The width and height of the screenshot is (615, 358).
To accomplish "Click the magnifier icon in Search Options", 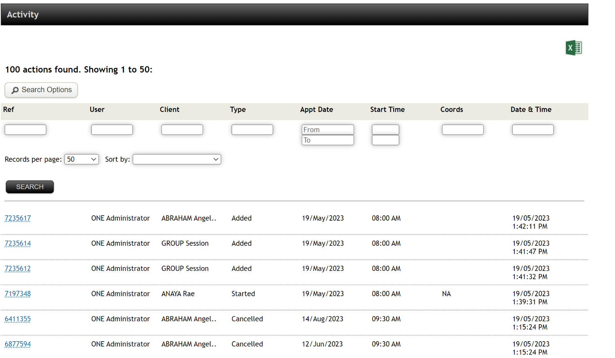I will pos(15,90).
